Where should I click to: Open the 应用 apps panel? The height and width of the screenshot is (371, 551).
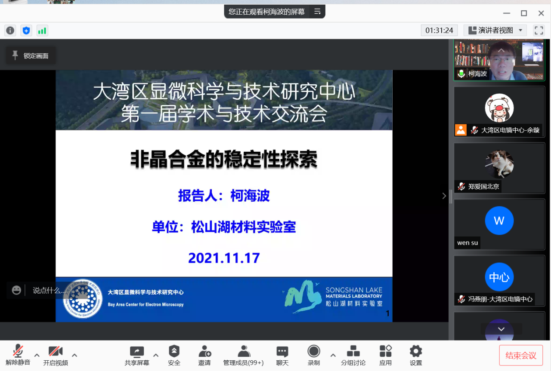coord(385,355)
